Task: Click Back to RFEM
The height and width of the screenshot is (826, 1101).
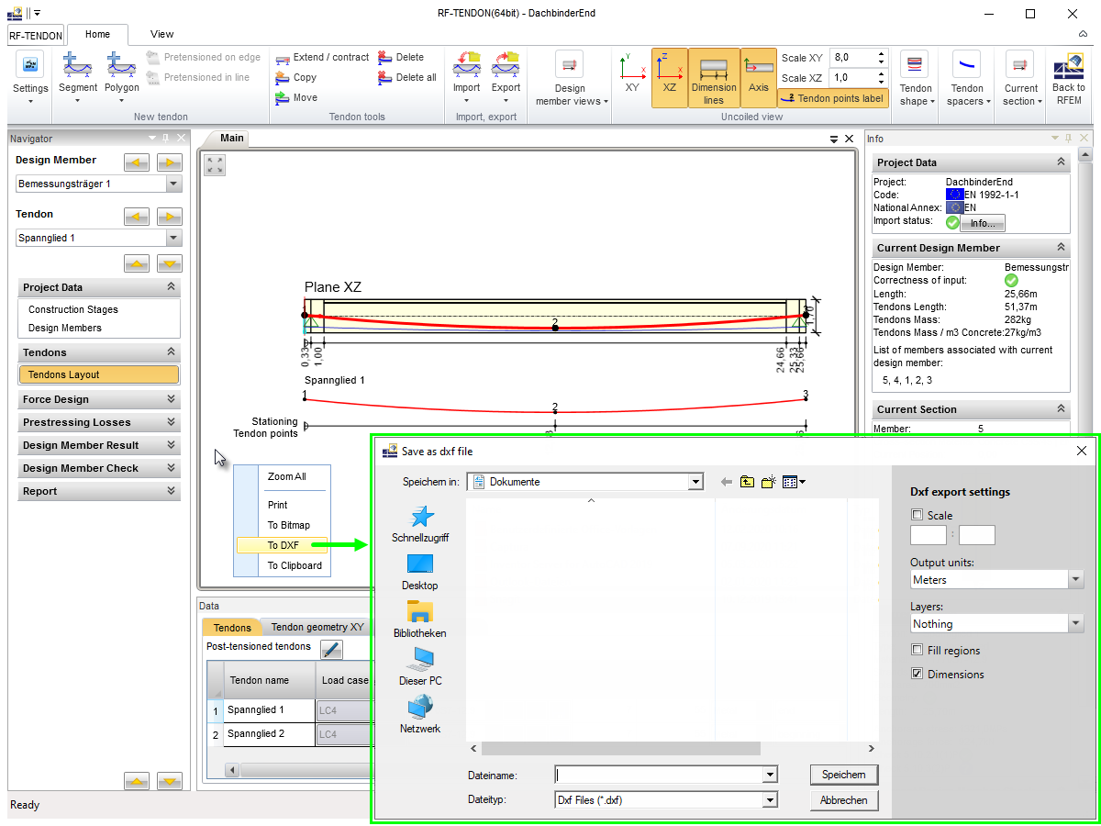Action: 1068,77
